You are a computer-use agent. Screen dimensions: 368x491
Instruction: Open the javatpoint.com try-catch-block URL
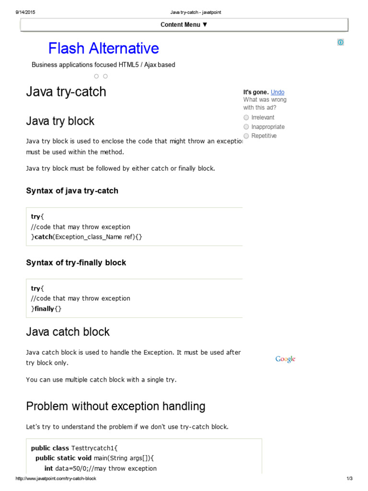click(56, 479)
